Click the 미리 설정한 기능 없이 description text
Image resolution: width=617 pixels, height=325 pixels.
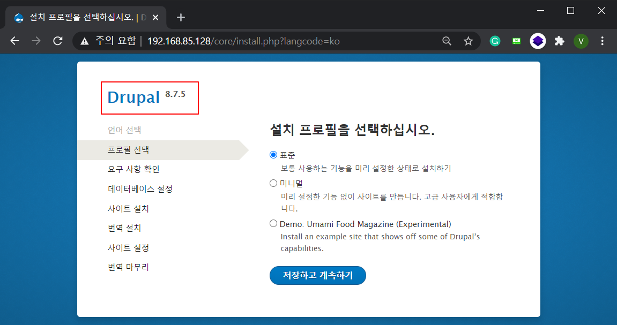391,202
